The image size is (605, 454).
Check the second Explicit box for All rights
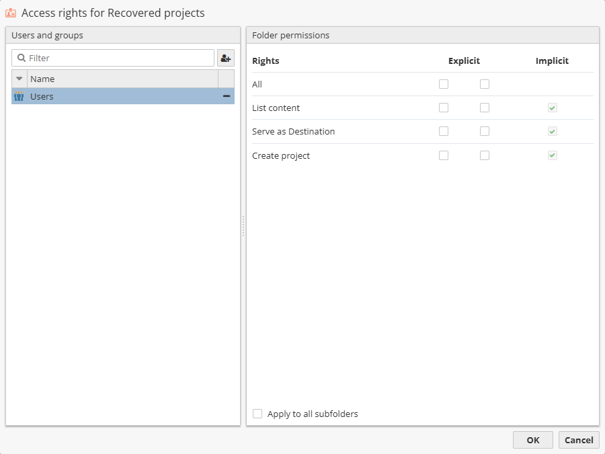[485, 84]
